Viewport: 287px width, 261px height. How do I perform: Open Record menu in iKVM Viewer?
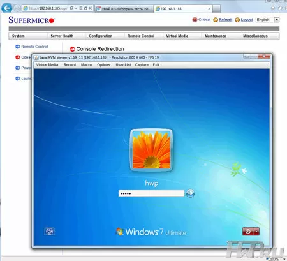click(x=70, y=65)
